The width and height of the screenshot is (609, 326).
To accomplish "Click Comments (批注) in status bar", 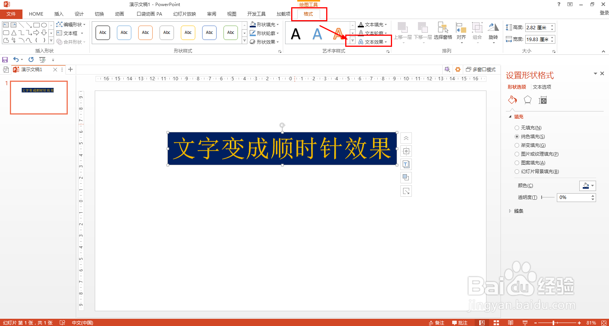I will pyautogui.click(x=460, y=323).
